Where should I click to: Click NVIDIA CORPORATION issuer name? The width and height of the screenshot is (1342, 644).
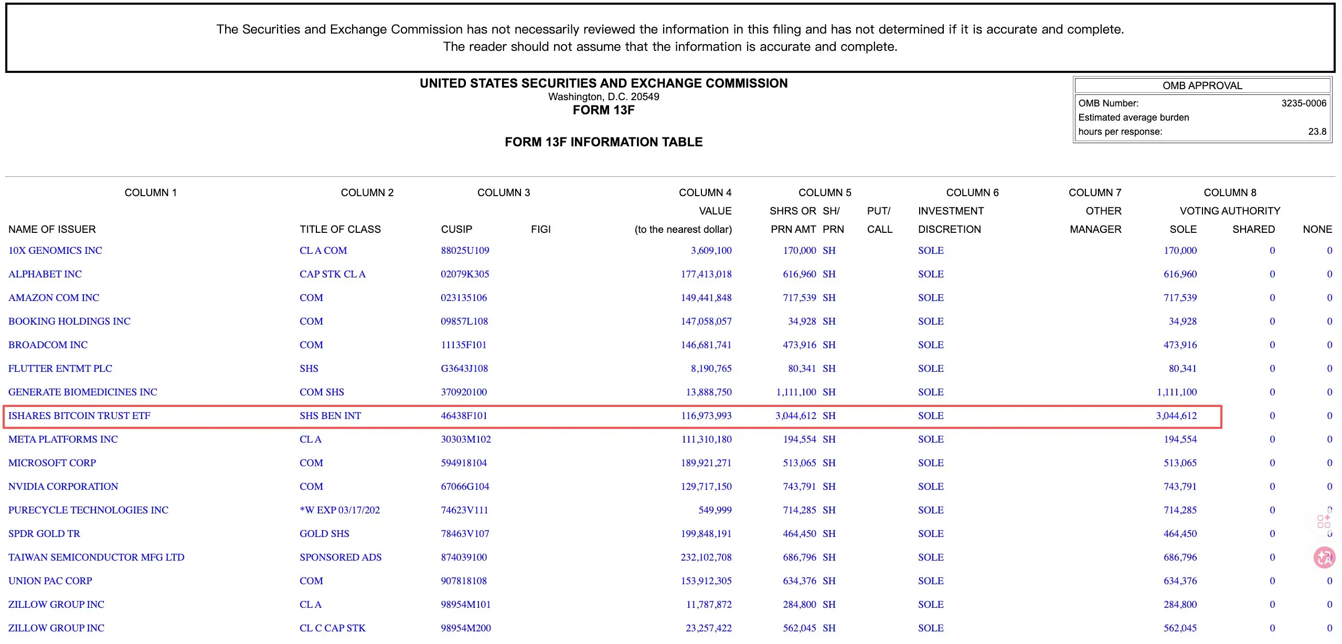pyautogui.click(x=63, y=487)
